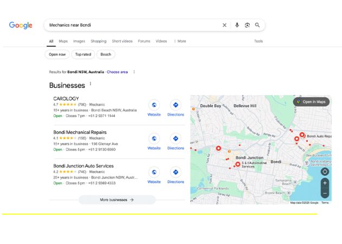342x244 pixels.
Task: Switch to the Images tab
Action: click(x=79, y=41)
